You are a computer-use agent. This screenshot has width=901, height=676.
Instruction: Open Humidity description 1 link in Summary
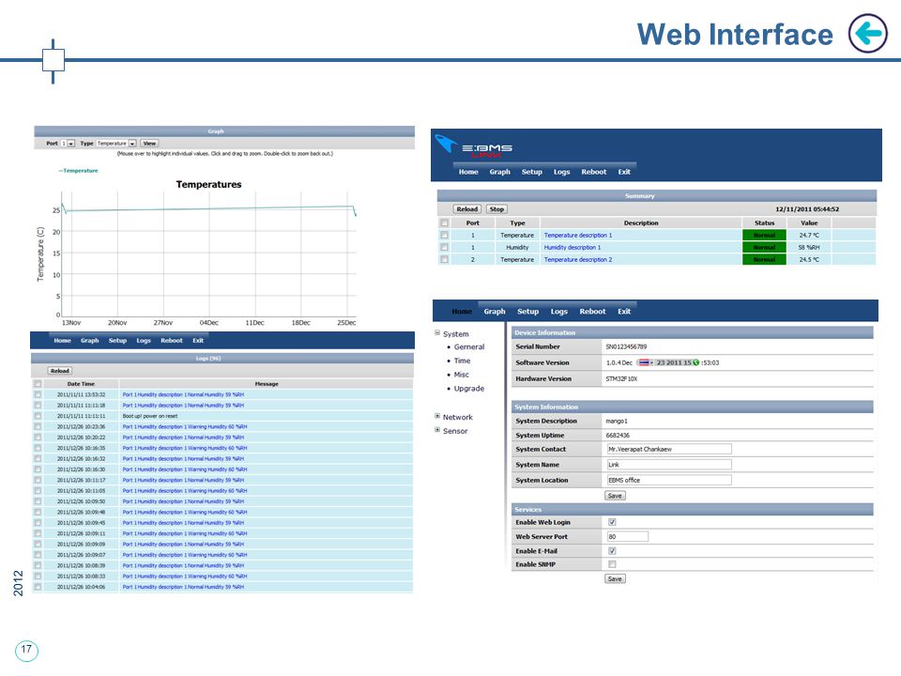click(573, 247)
